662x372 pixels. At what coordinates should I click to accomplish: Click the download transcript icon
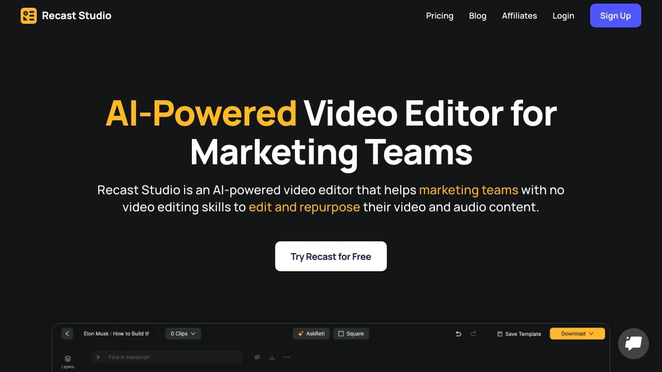[x=272, y=357]
